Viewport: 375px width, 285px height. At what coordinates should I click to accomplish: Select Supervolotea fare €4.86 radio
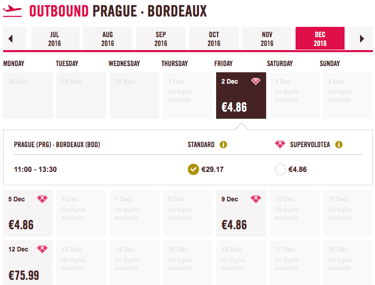click(280, 169)
